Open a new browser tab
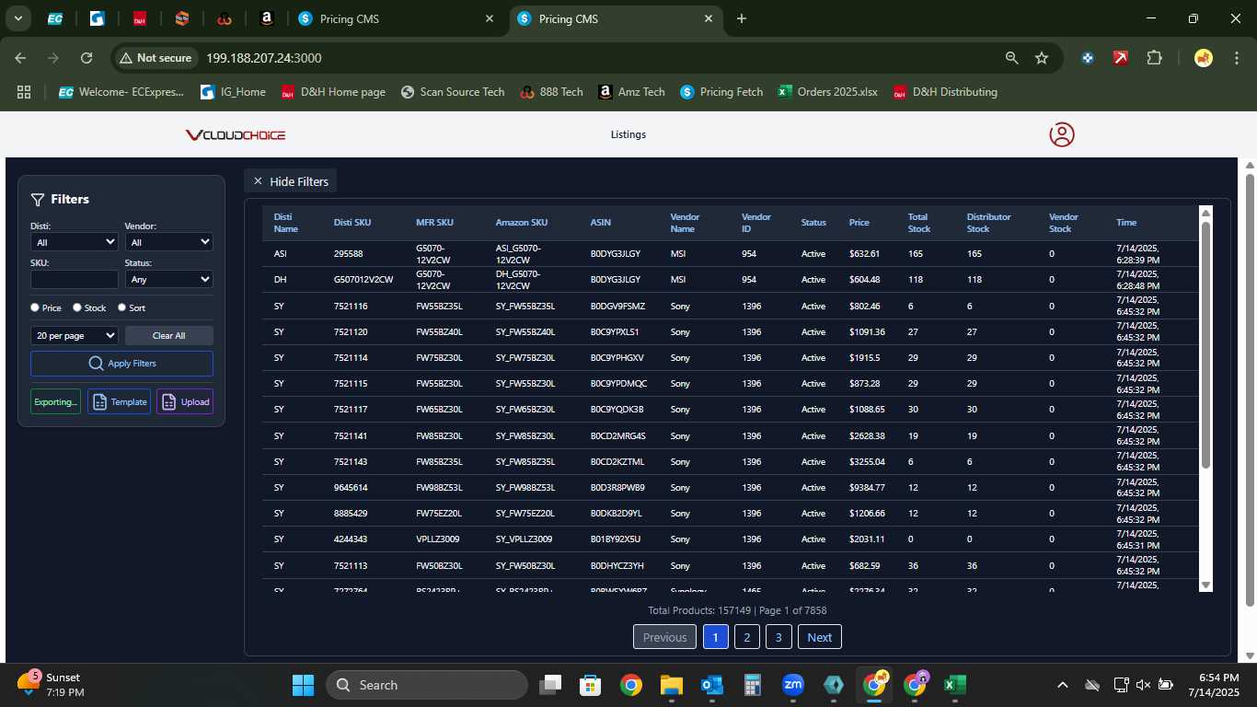Viewport: 1257px width, 707px height. pos(742,18)
